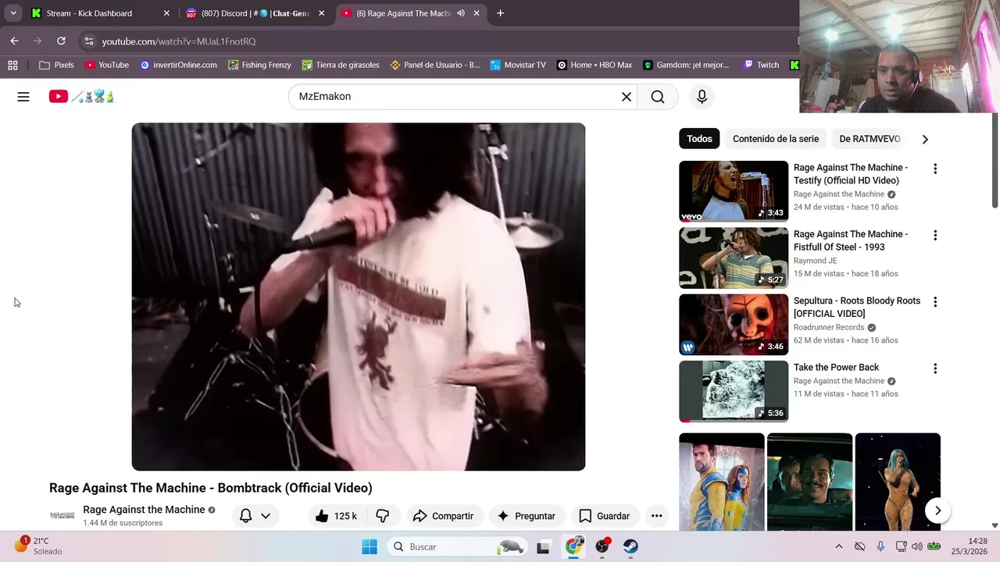Open the Pixels bookmark folder
Viewport: 1000px width, 562px height.
57,65
